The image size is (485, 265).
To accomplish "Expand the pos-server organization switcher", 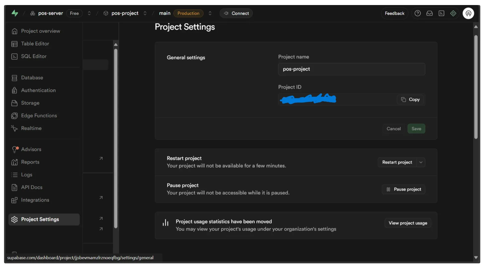I will pos(89,13).
